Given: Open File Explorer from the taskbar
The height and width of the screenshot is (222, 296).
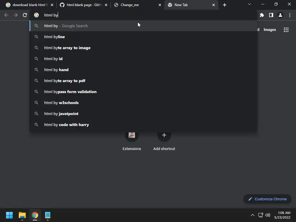Looking at the screenshot, I should [22, 215].
